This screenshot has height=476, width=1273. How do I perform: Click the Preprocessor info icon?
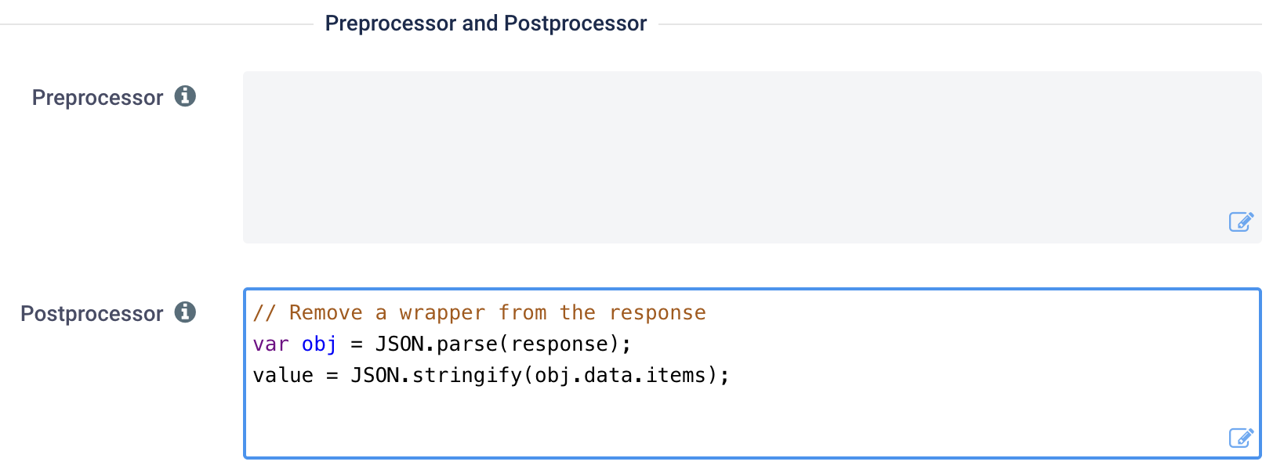185,96
